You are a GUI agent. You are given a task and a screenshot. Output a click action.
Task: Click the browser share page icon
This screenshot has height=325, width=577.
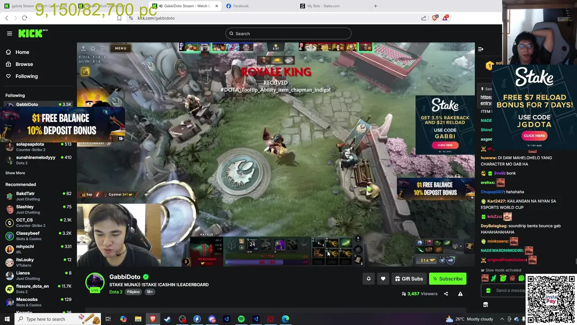click(x=424, y=18)
